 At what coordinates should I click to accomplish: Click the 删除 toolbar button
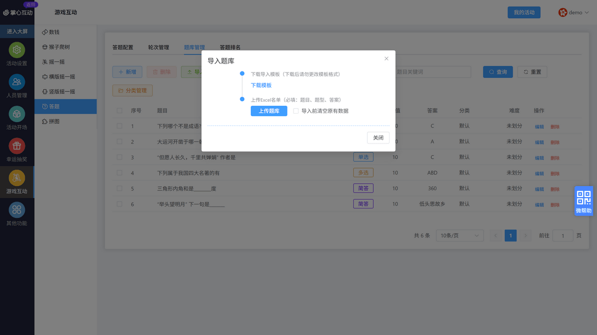[x=162, y=72]
